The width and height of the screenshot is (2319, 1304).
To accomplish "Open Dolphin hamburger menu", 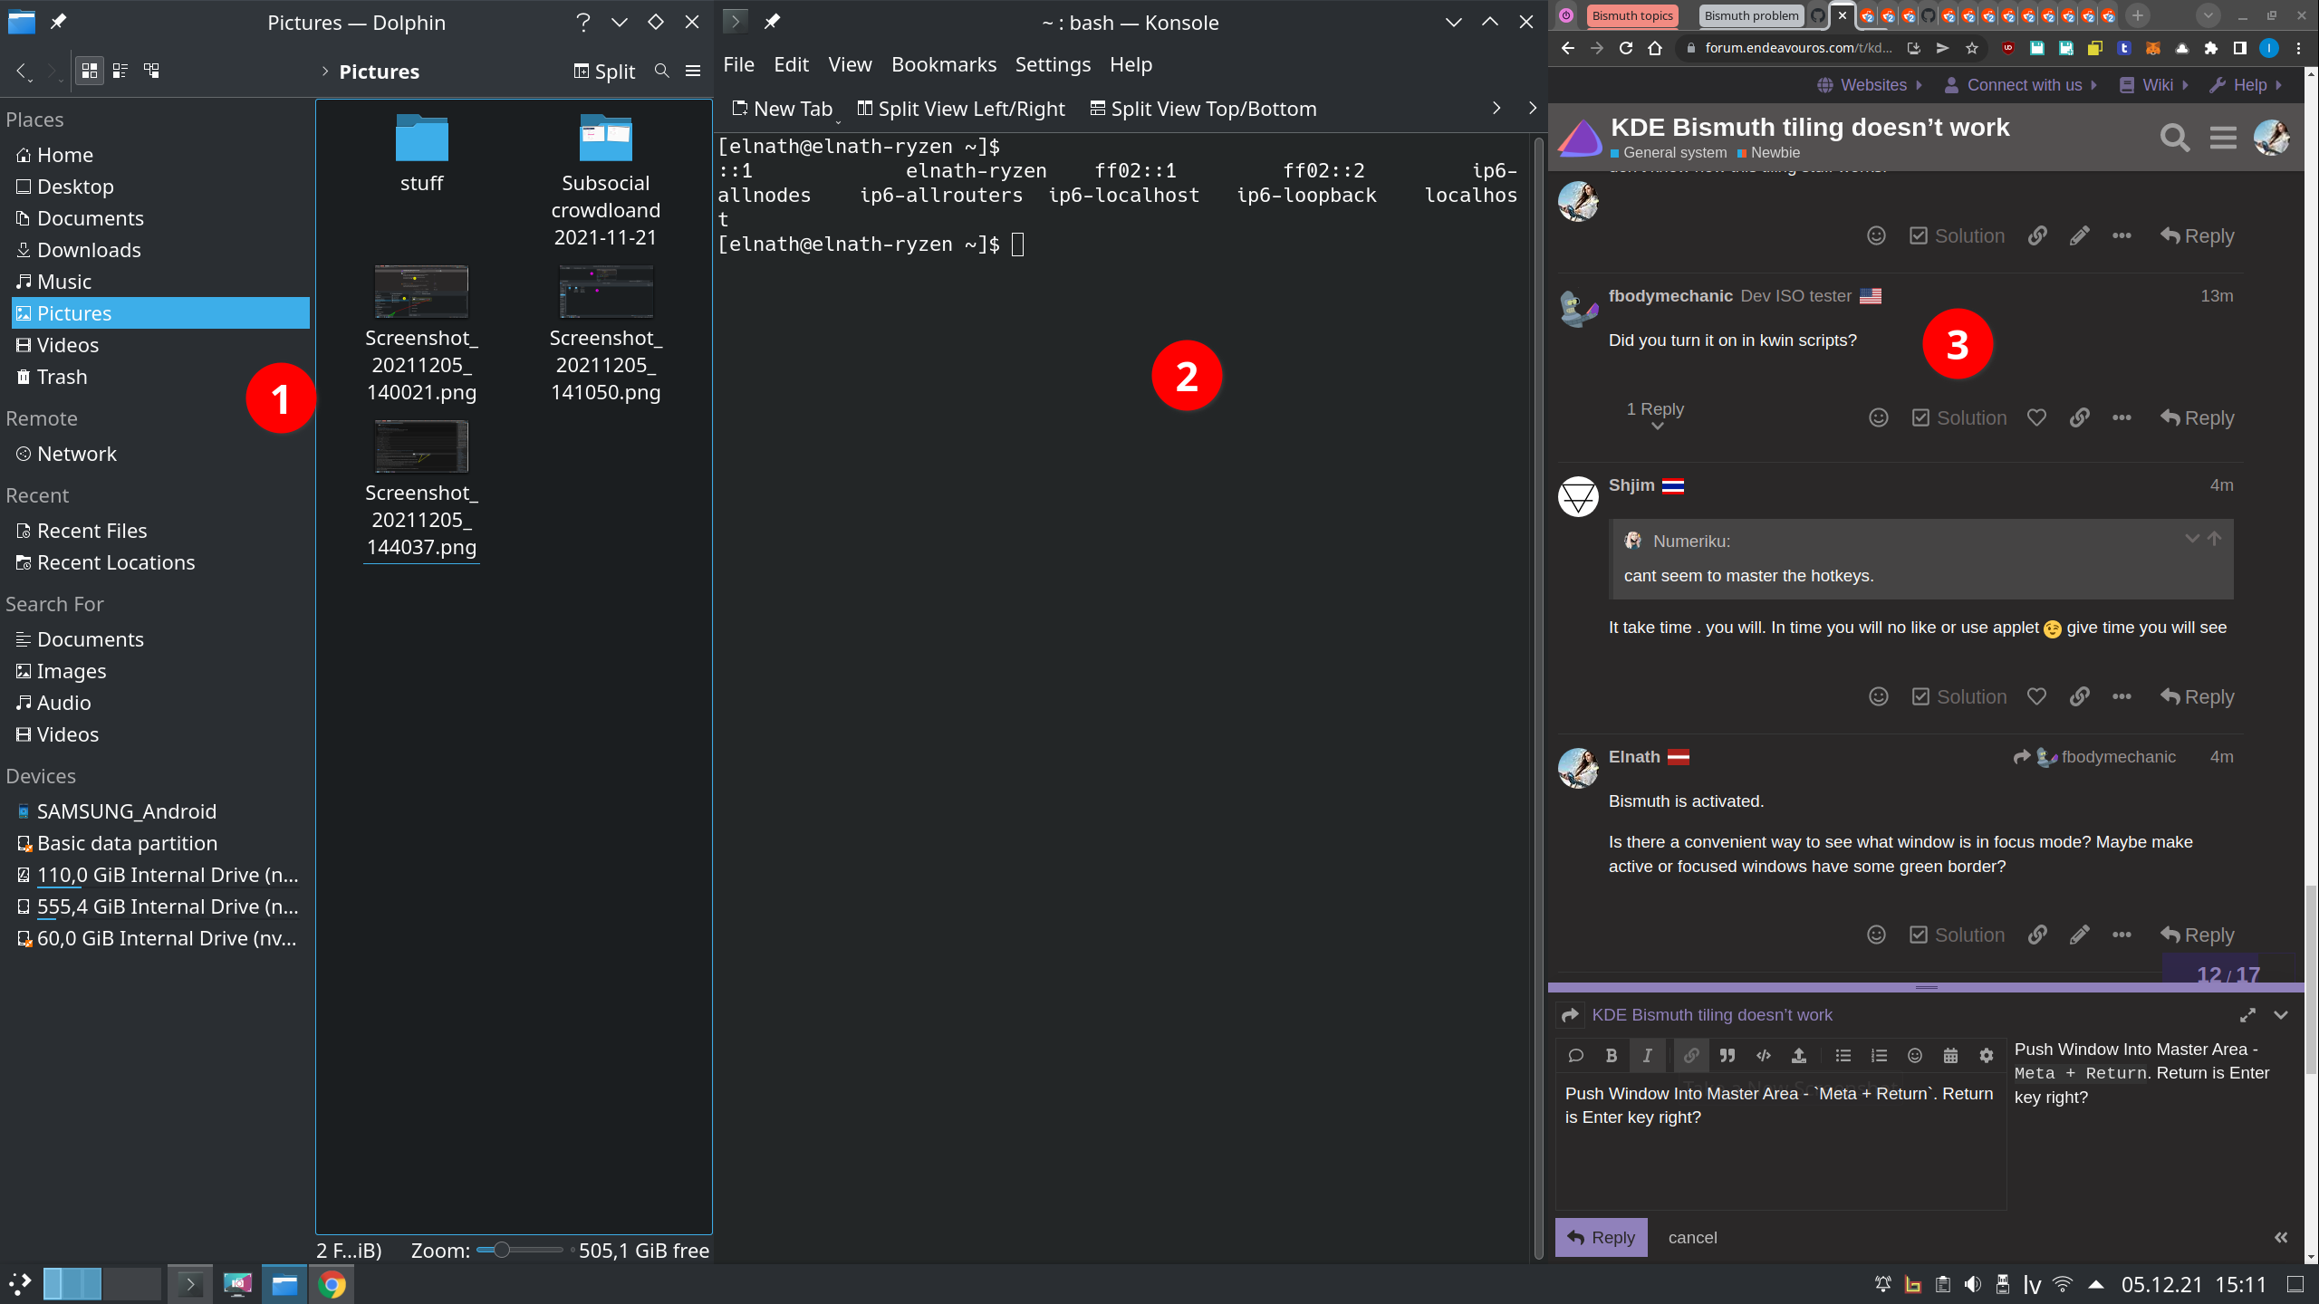I will (x=693, y=71).
